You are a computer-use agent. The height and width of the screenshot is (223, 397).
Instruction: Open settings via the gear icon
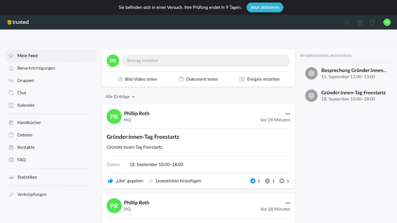[360, 23]
